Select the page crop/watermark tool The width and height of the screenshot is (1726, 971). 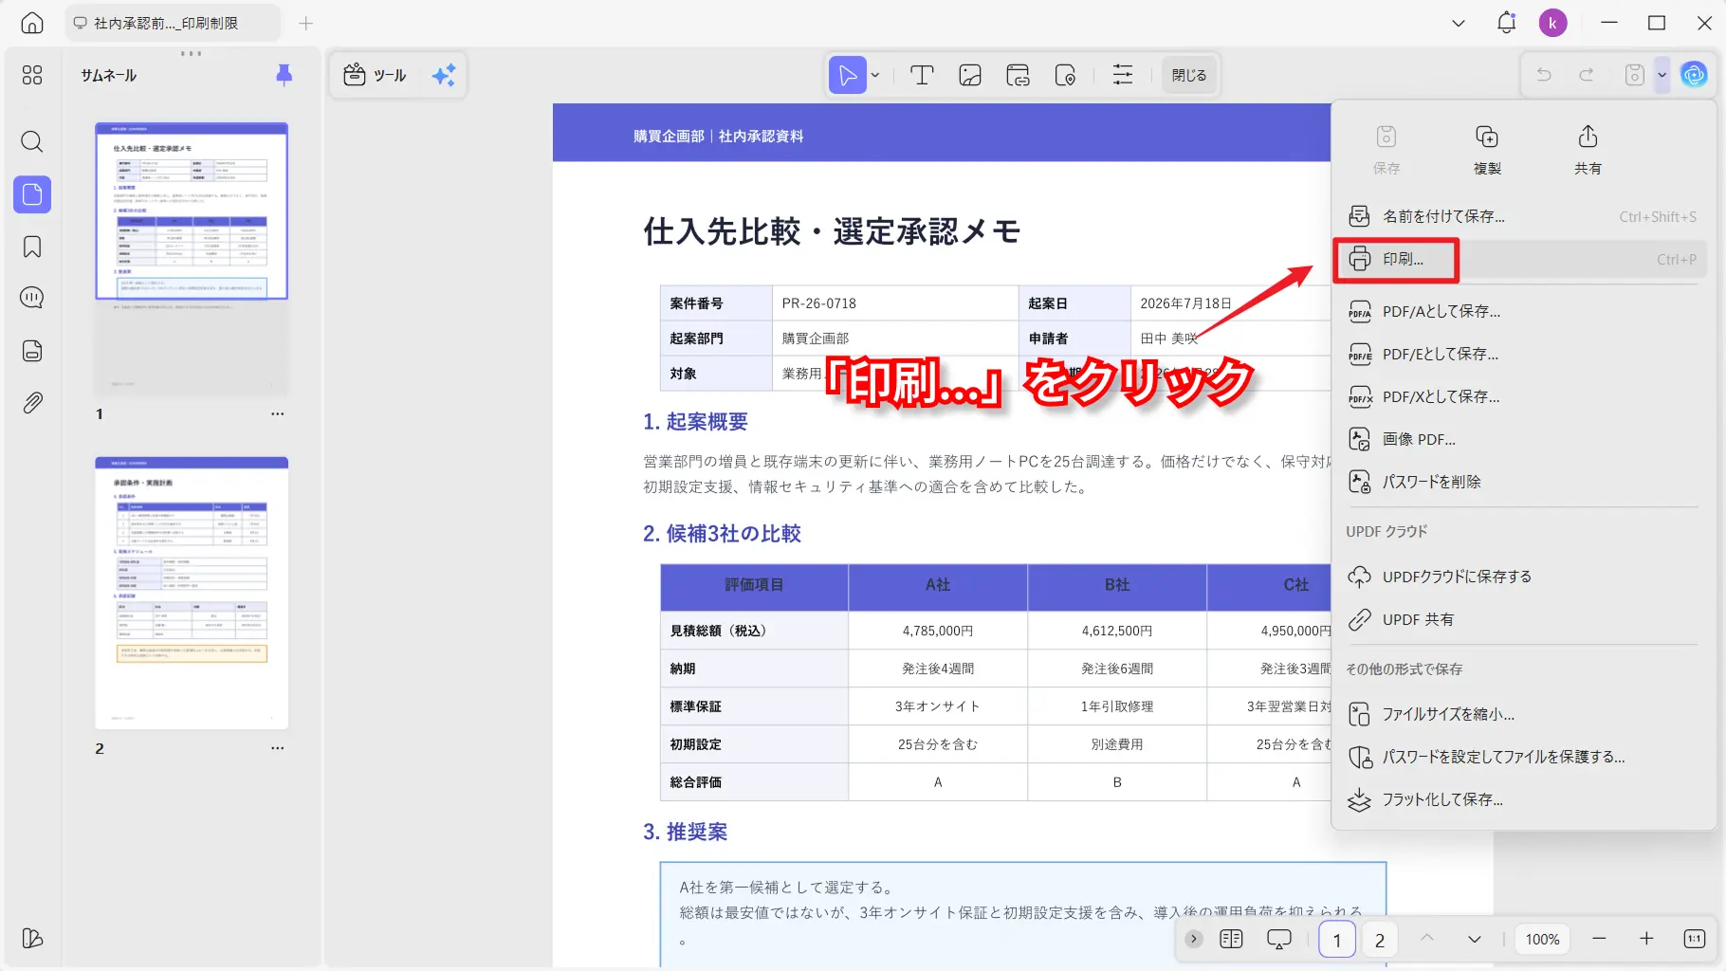(x=1066, y=75)
